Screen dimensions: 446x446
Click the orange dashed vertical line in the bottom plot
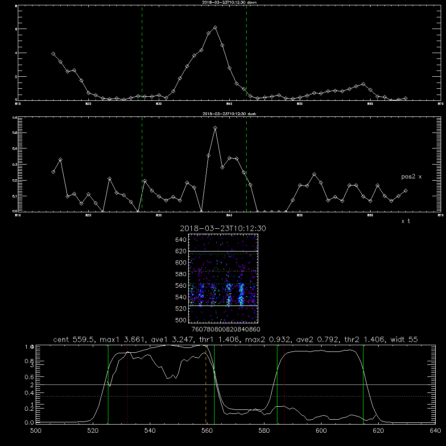click(206, 384)
